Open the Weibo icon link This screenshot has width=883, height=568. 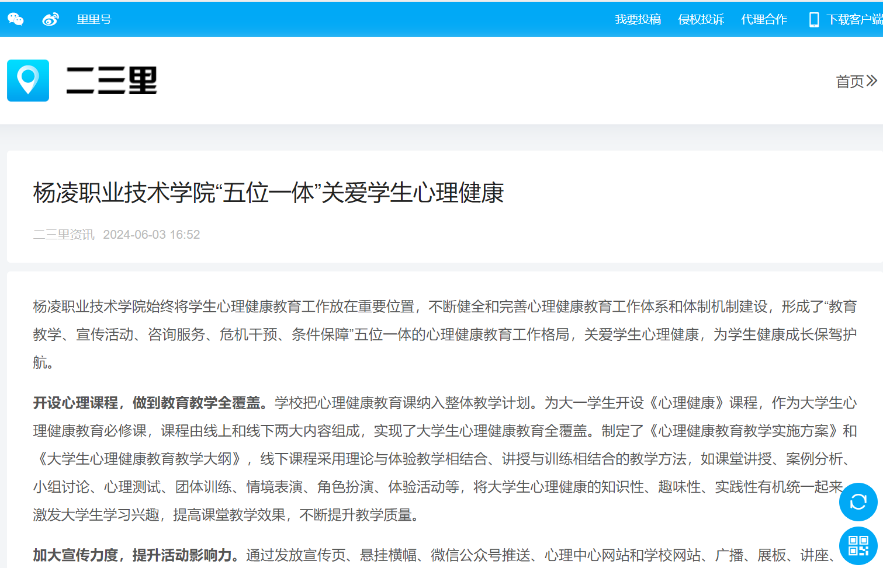click(51, 19)
